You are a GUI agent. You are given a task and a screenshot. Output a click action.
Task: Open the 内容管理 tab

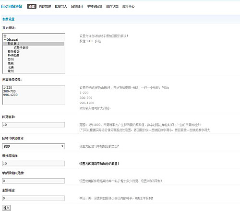point(45,6)
